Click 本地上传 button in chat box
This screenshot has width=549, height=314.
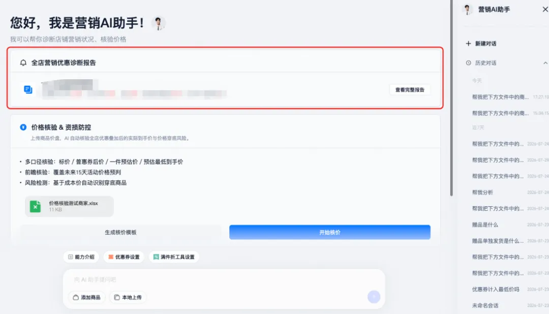point(128,297)
